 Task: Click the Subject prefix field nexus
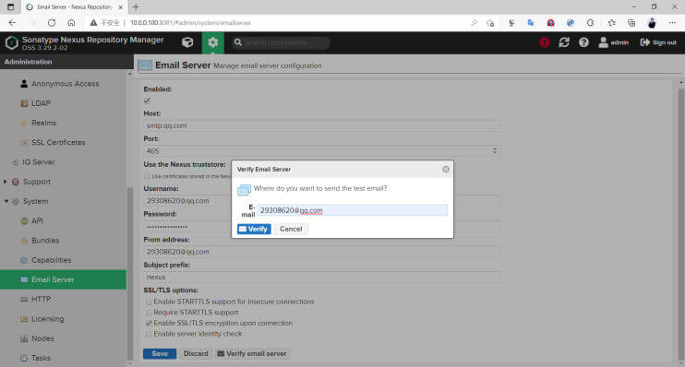322,278
